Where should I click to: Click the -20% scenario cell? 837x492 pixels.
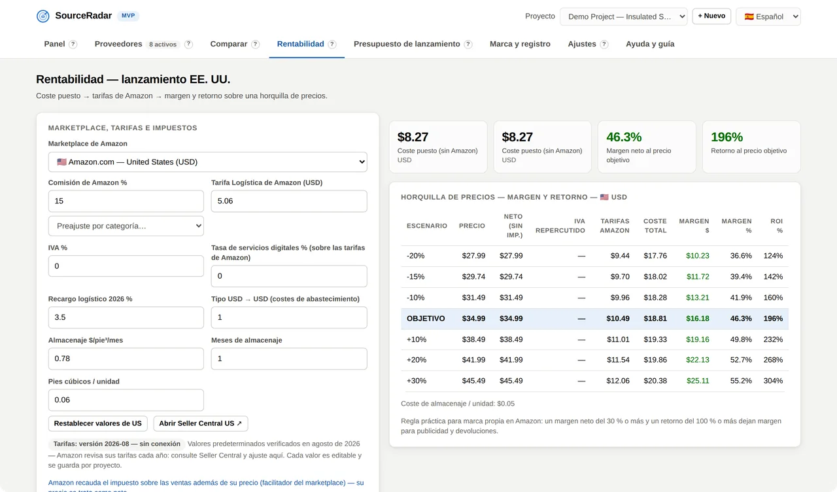[x=415, y=256]
